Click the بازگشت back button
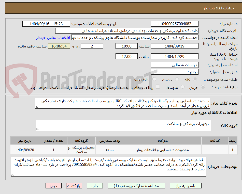242x194 pixels. (x=74, y=186)
